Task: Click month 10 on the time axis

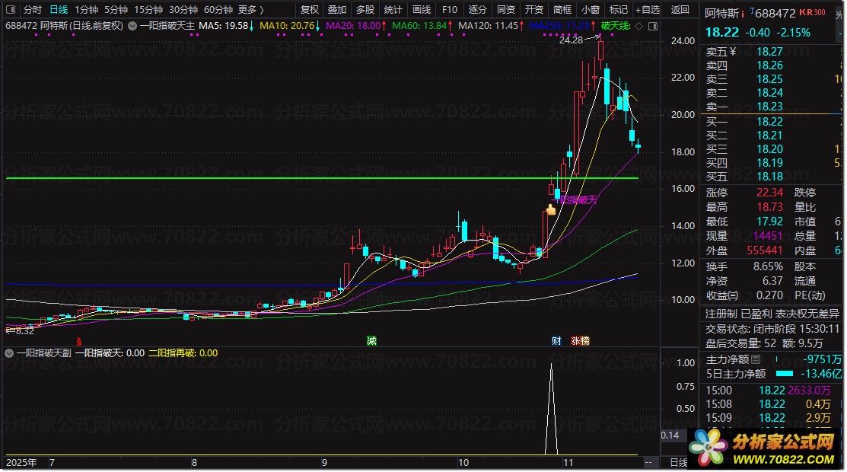Action: coord(463,463)
